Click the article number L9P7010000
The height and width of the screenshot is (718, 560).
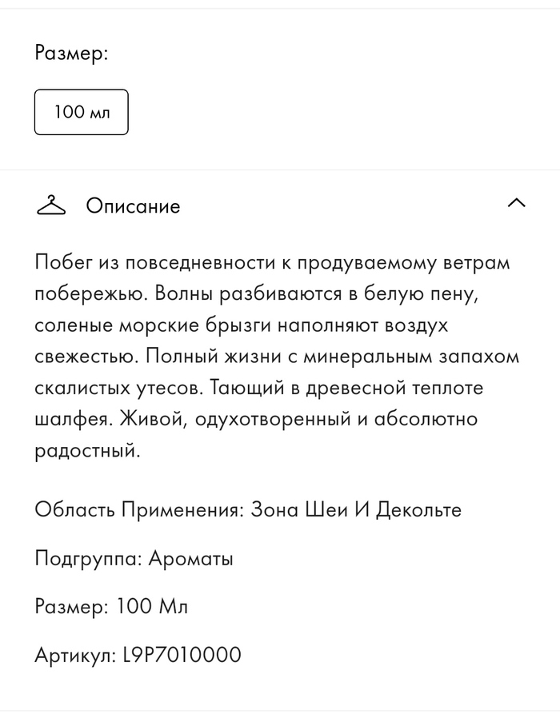coord(181,656)
